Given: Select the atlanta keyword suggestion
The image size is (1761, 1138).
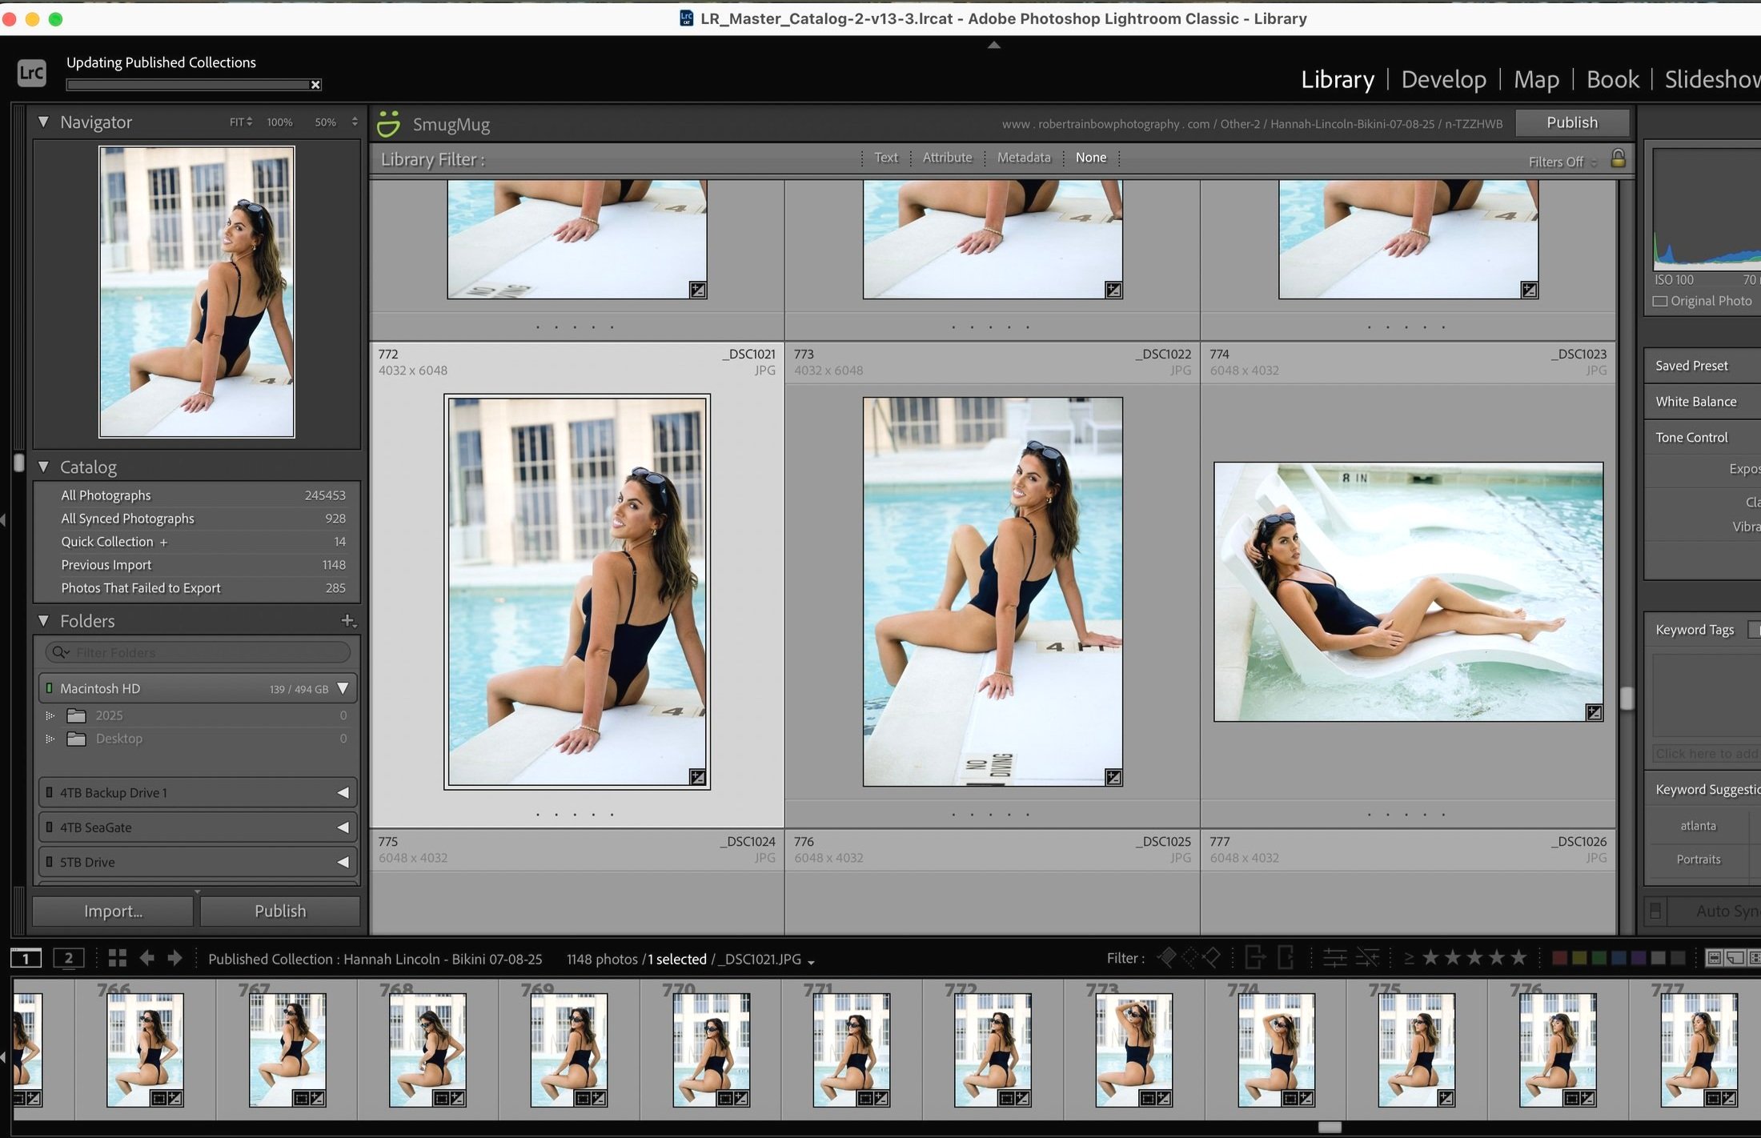Looking at the screenshot, I should tap(1698, 825).
